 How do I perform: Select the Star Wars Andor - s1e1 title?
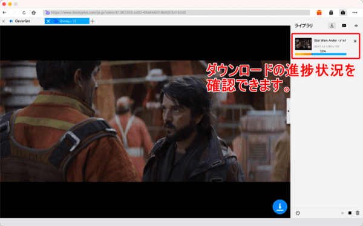point(330,41)
